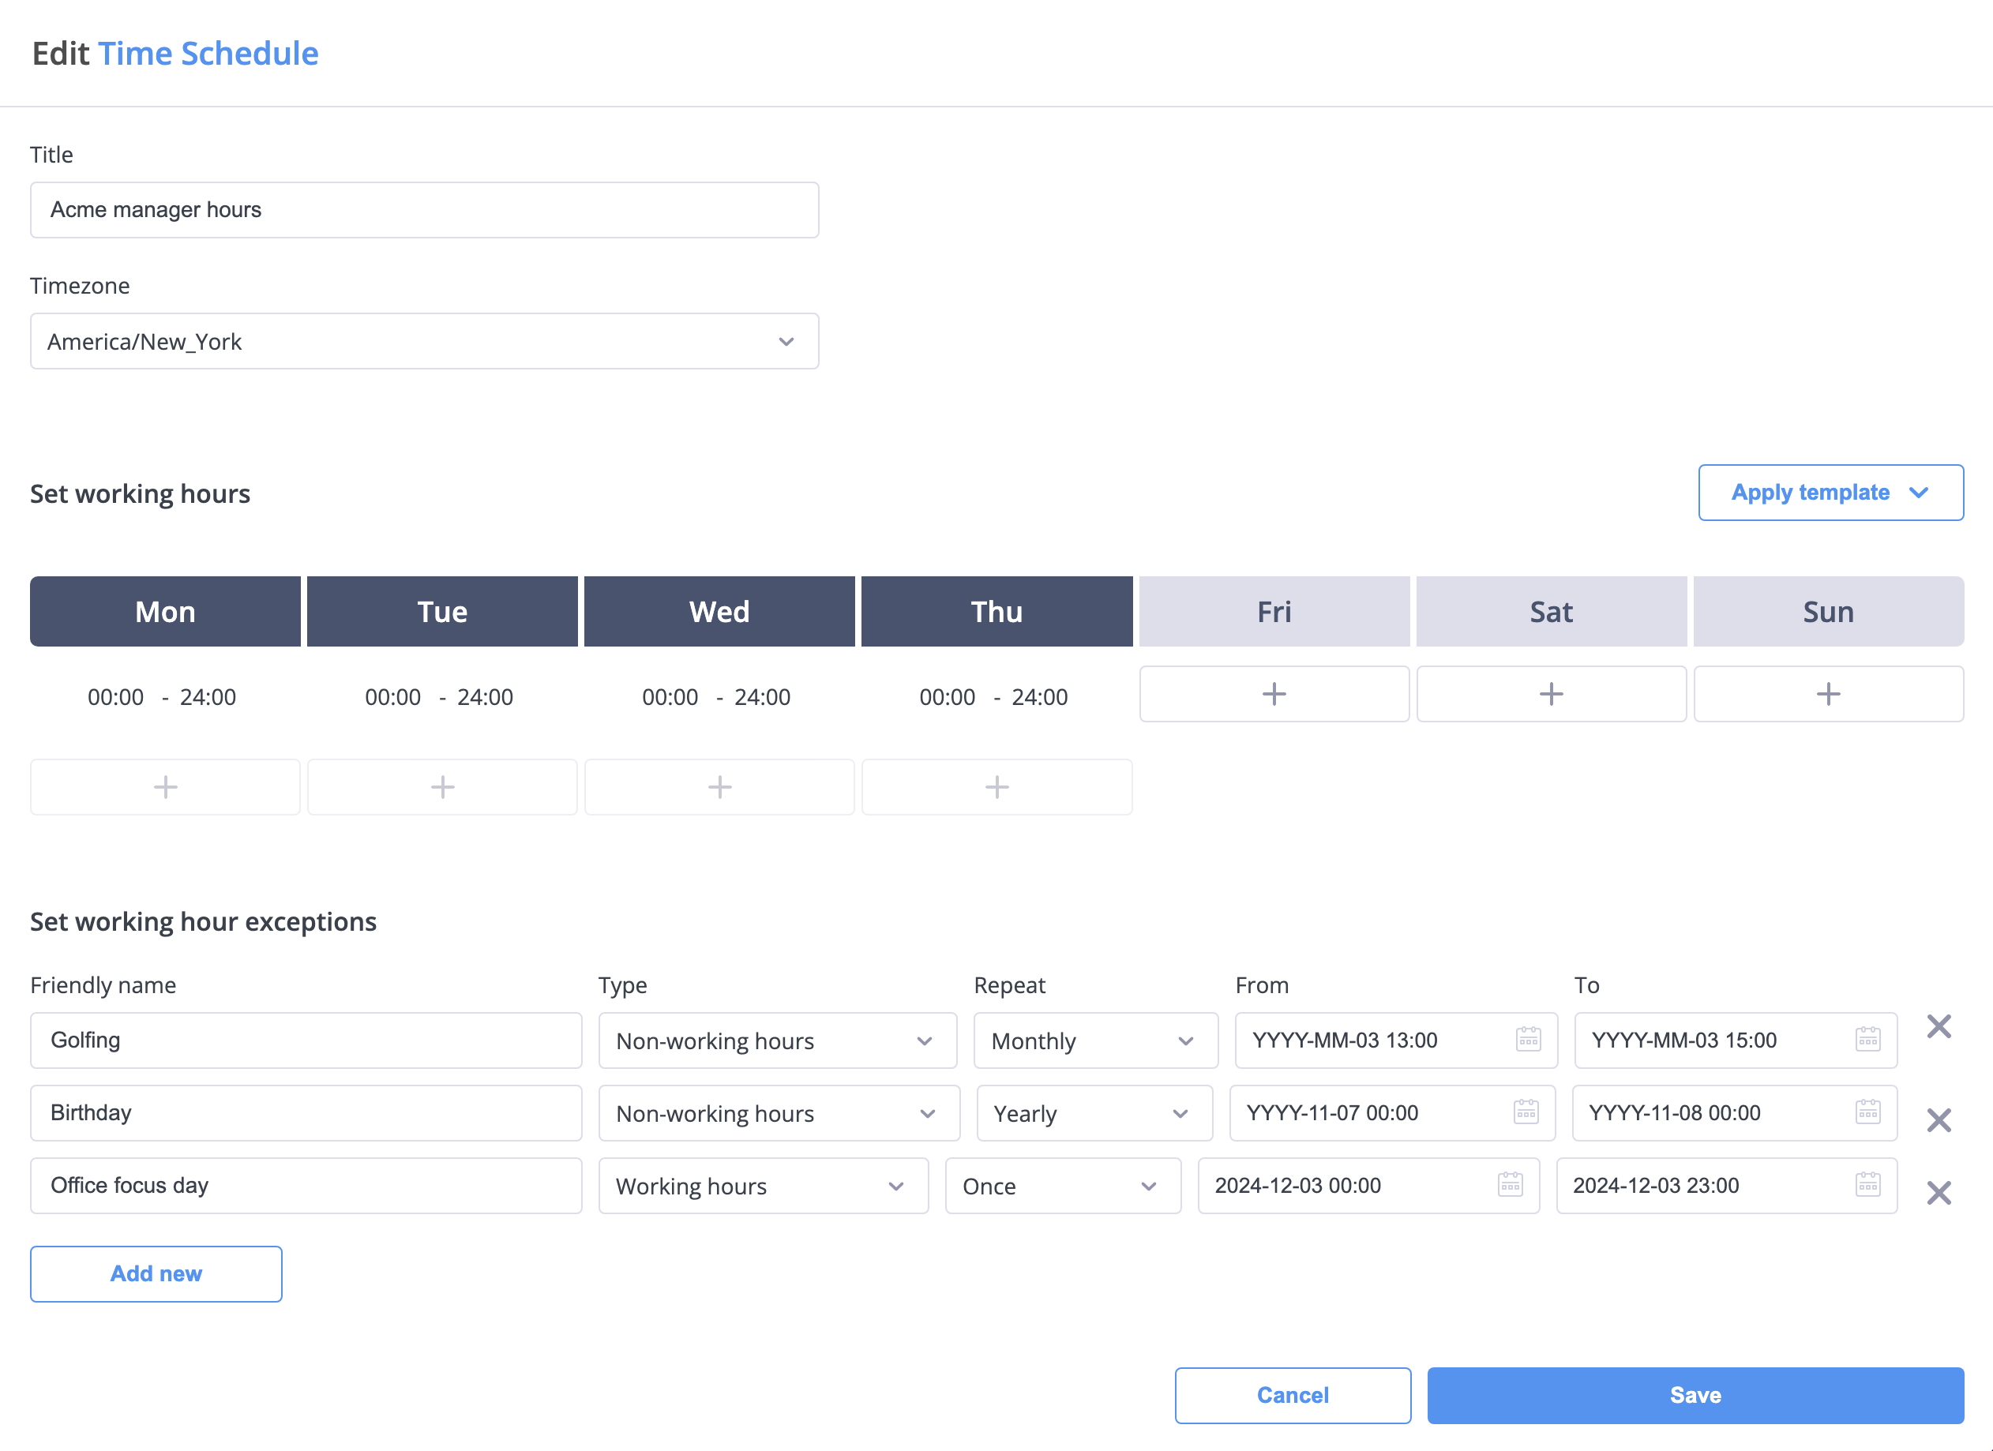Click the Add new button for exceptions
The width and height of the screenshot is (1993, 1451).
[155, 1273]
